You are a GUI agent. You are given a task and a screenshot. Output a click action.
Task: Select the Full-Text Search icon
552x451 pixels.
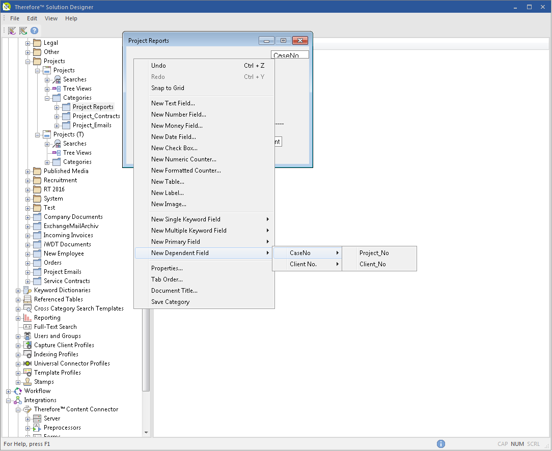28,326
